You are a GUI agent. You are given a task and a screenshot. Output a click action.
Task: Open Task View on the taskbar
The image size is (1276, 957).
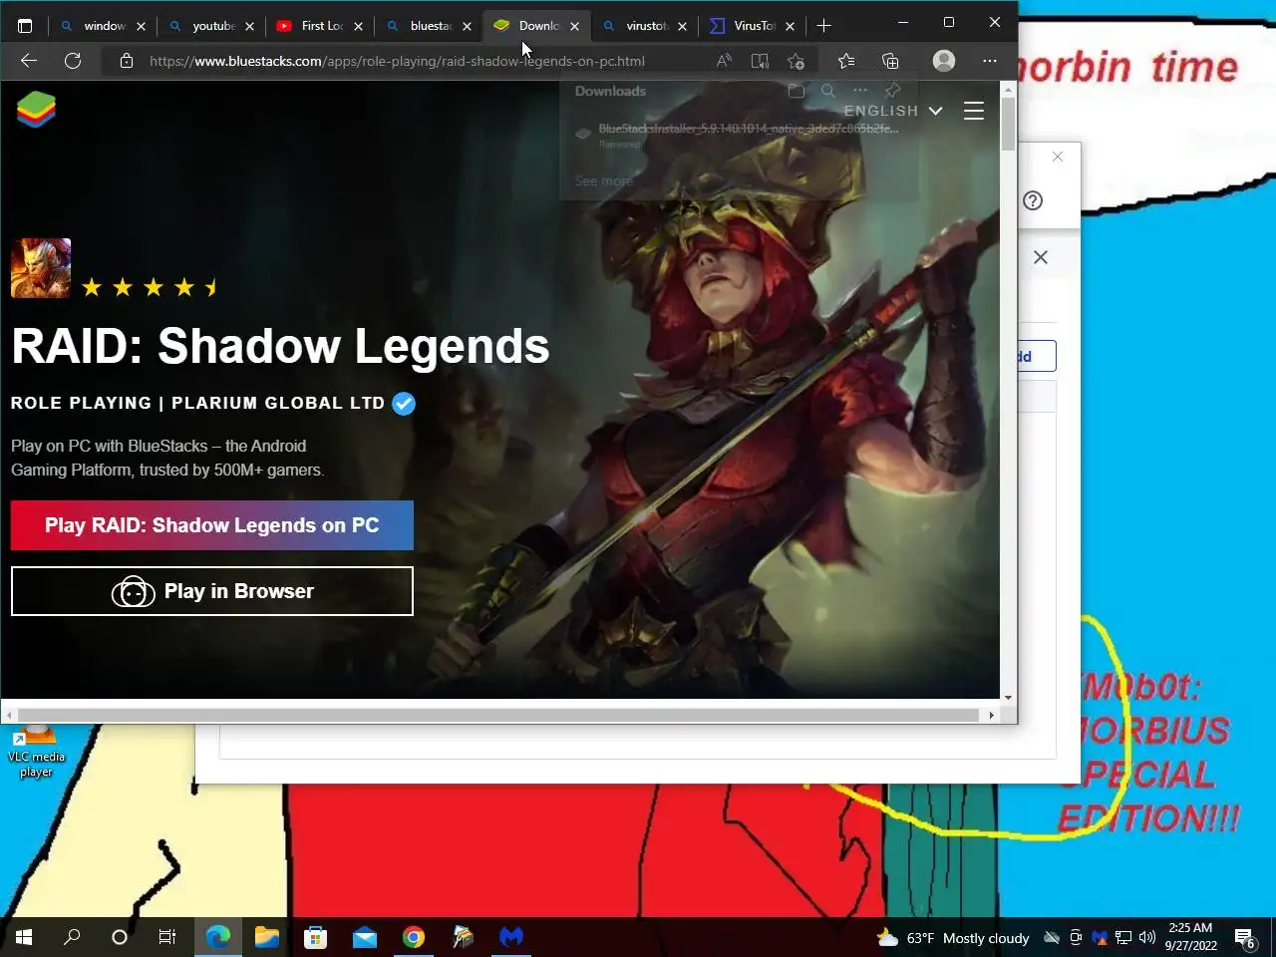167,937
